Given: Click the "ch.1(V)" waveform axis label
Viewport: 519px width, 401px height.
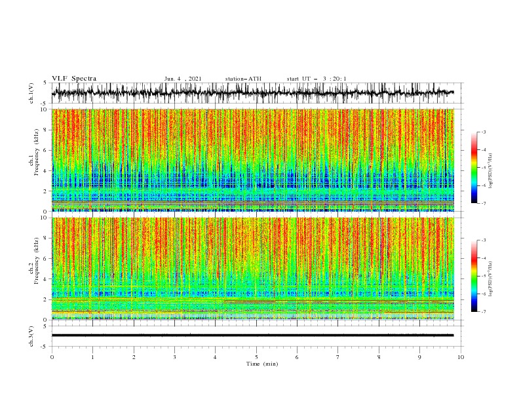Looking at the screenshot, I should pyautogui.click(x=31, y=93).
